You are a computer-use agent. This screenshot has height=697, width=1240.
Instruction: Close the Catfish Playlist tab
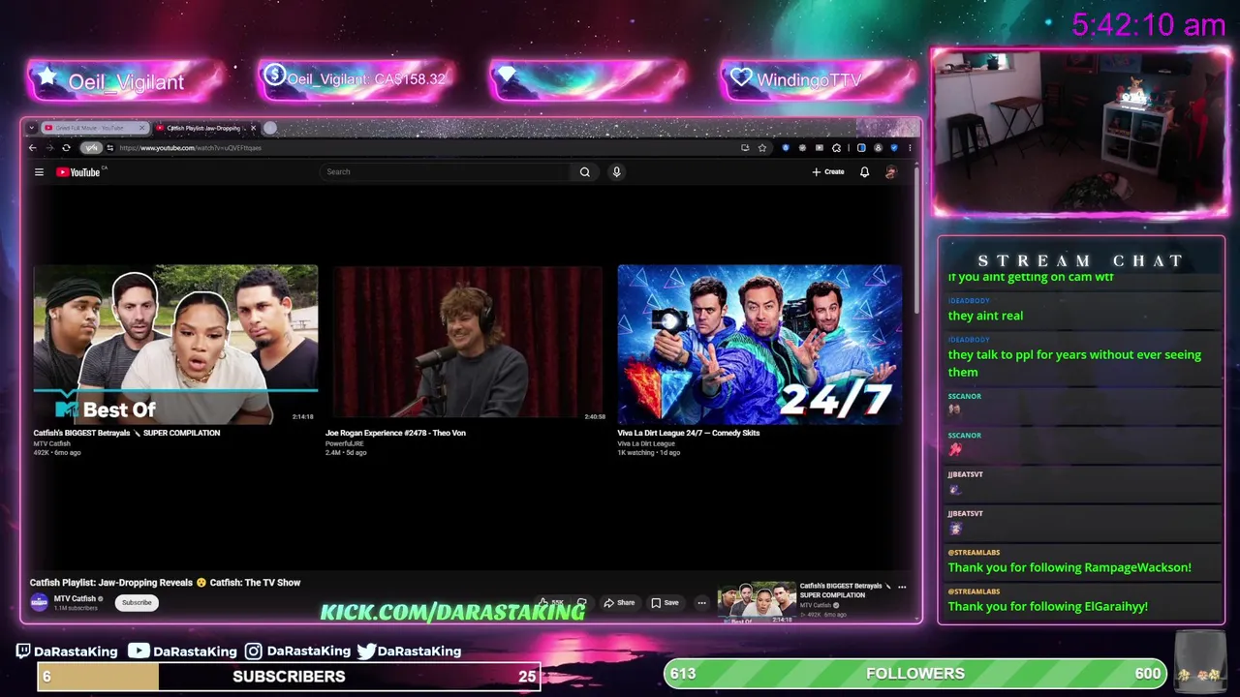pos(254,128)
